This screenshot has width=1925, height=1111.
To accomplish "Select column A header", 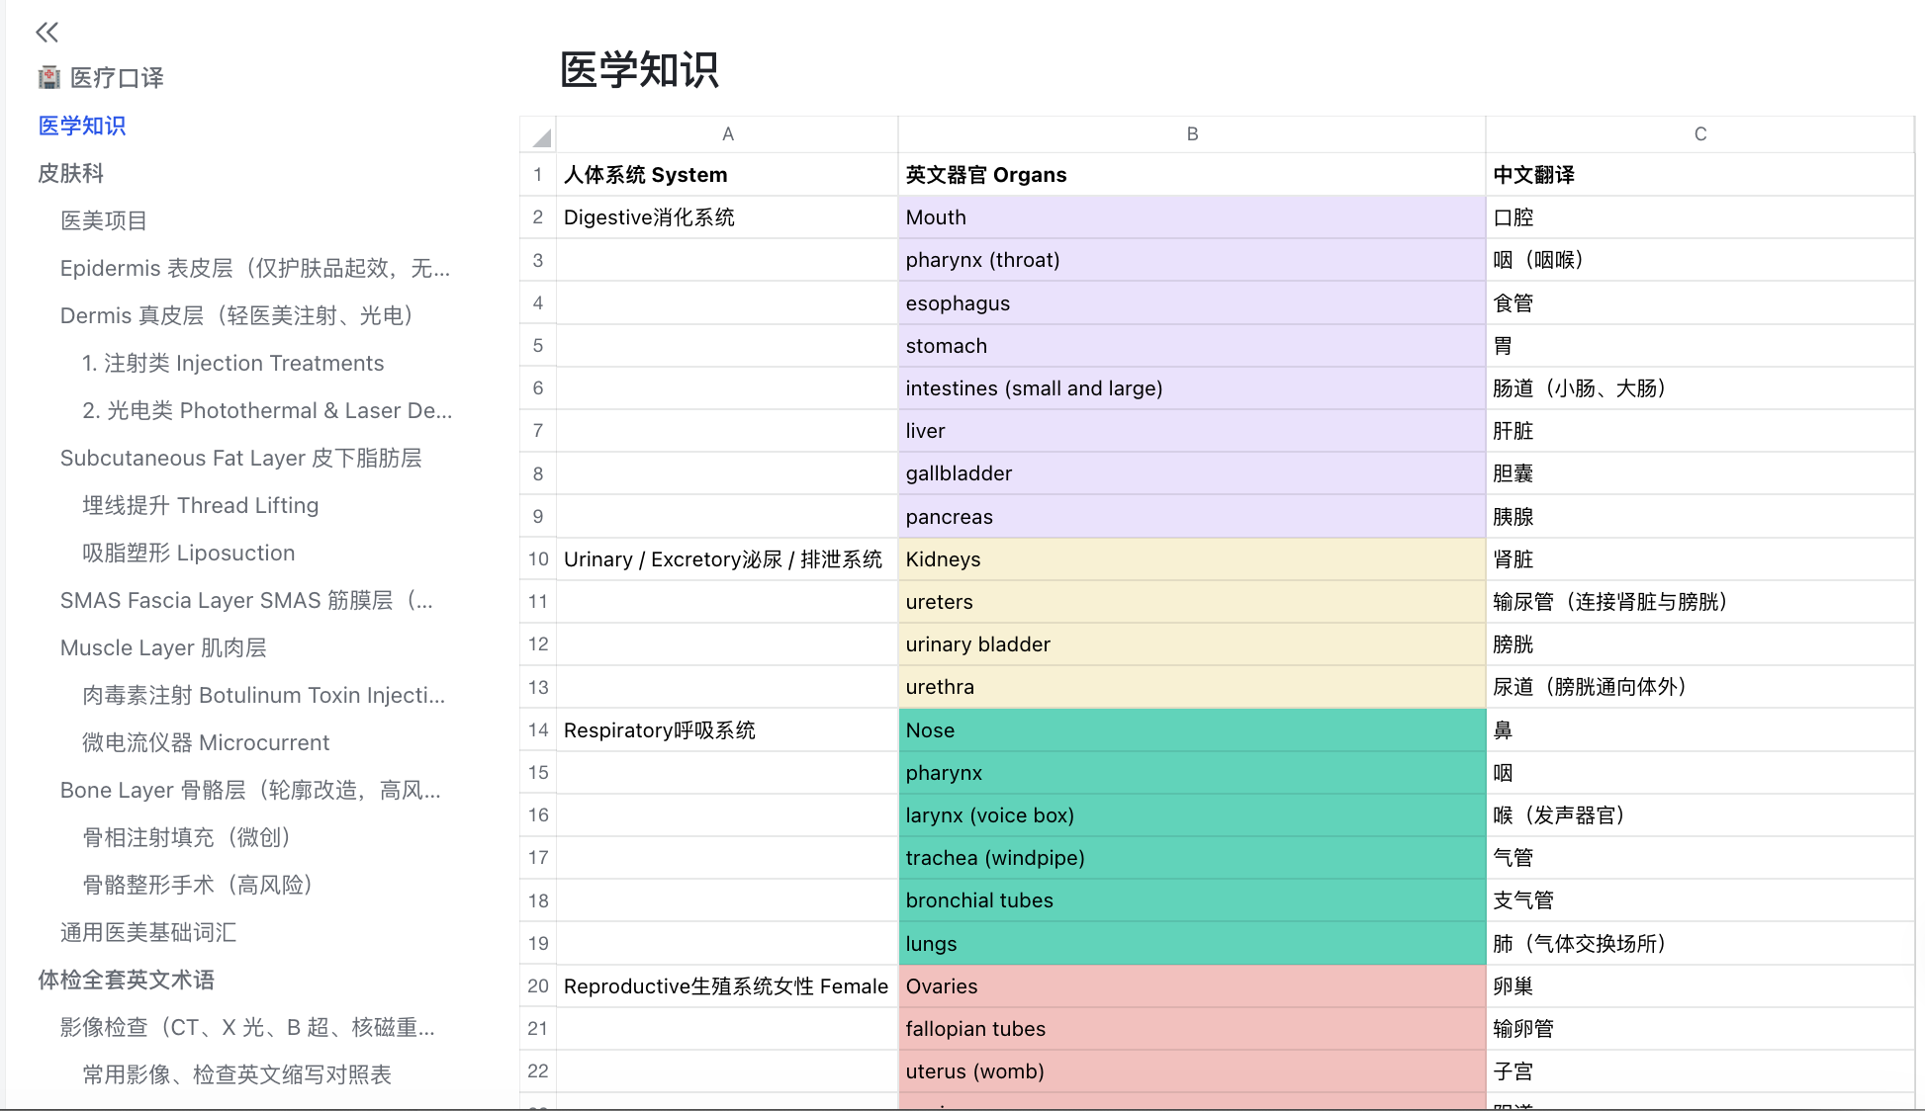I will coord(727,134).
